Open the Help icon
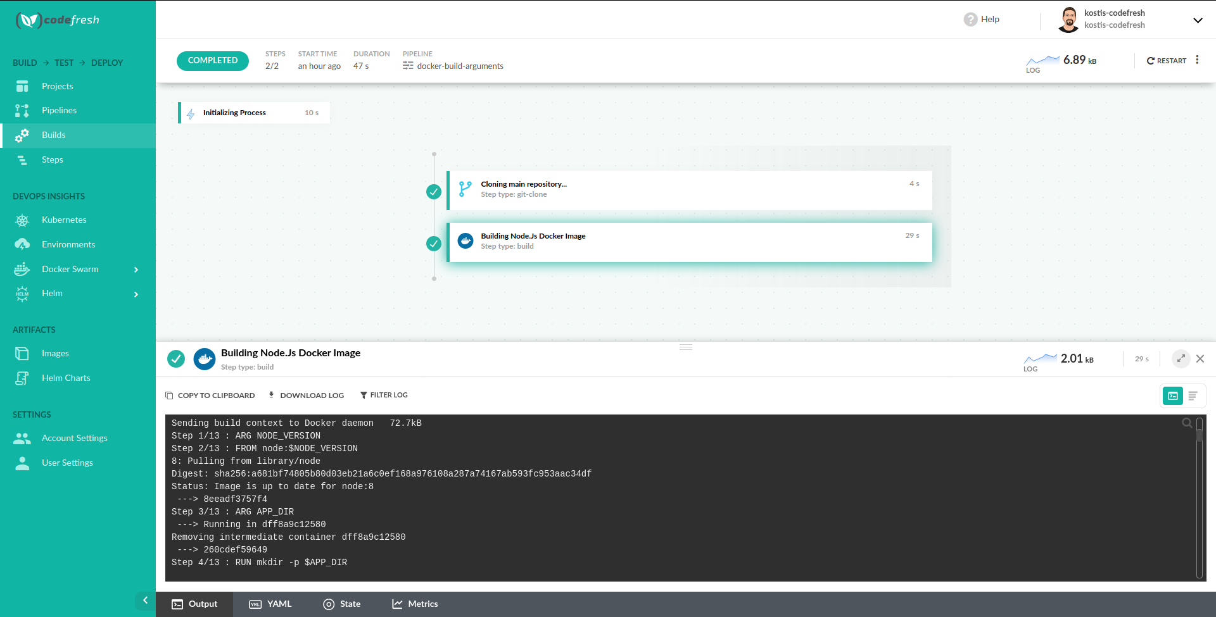This screenshot has width=1216, height=617. coord(970,20)
